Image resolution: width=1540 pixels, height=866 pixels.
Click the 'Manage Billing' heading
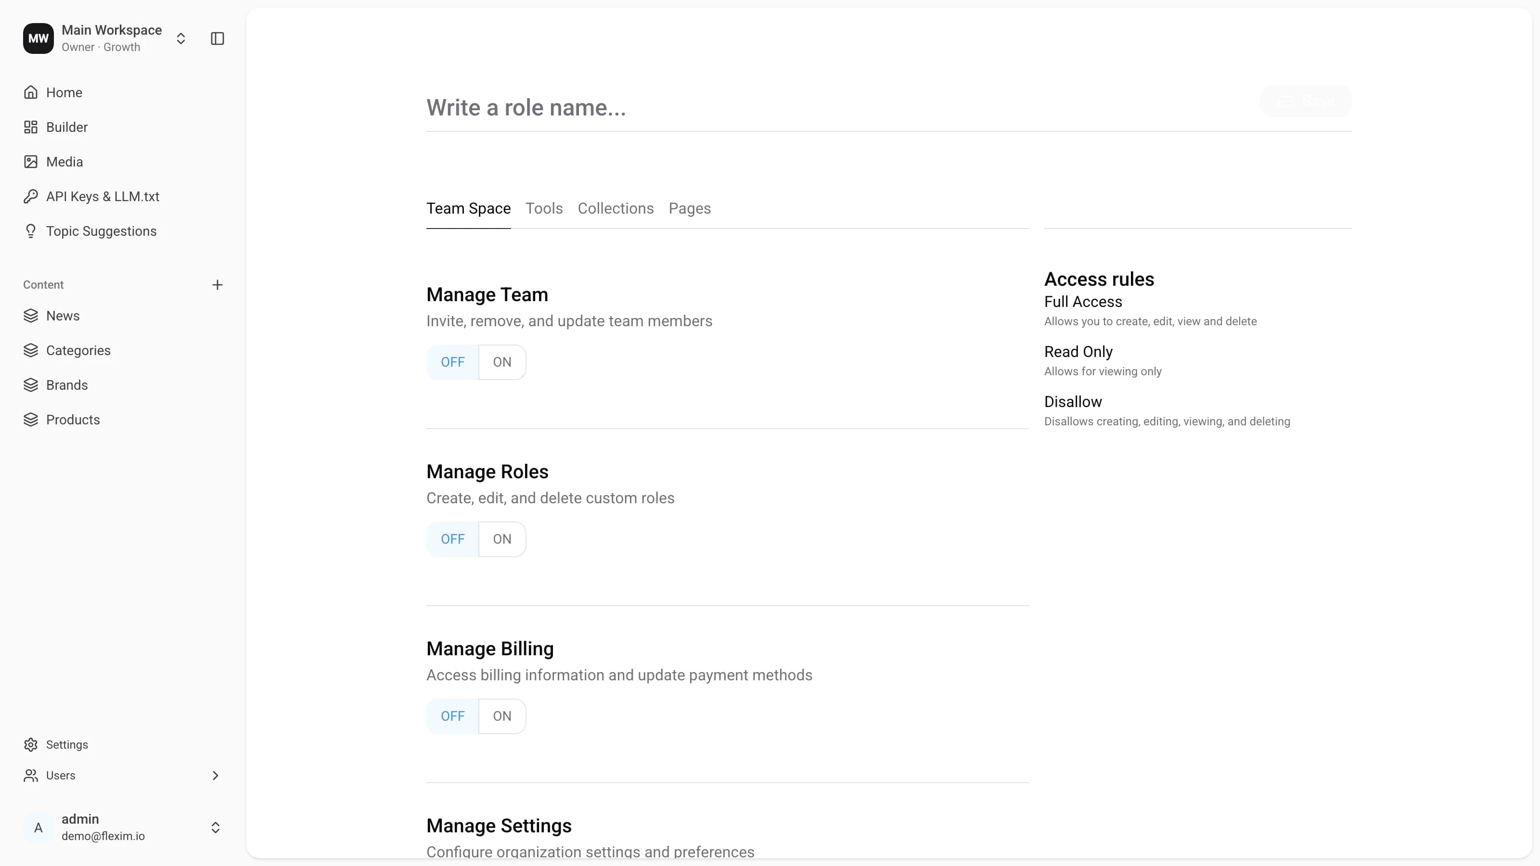click(490, 649)
